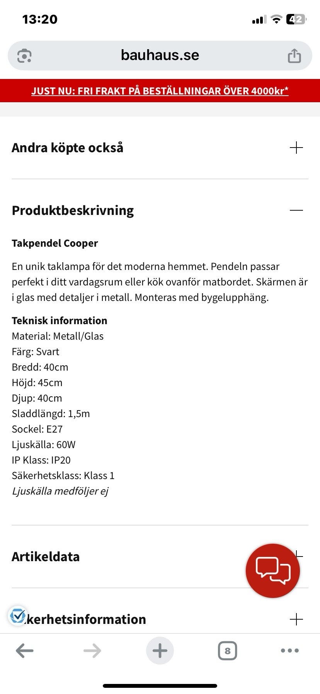This screenshot has width=320, height=694.
Task: Tap the Google Lens icon in address bar
Action: [x=24, y=56]
